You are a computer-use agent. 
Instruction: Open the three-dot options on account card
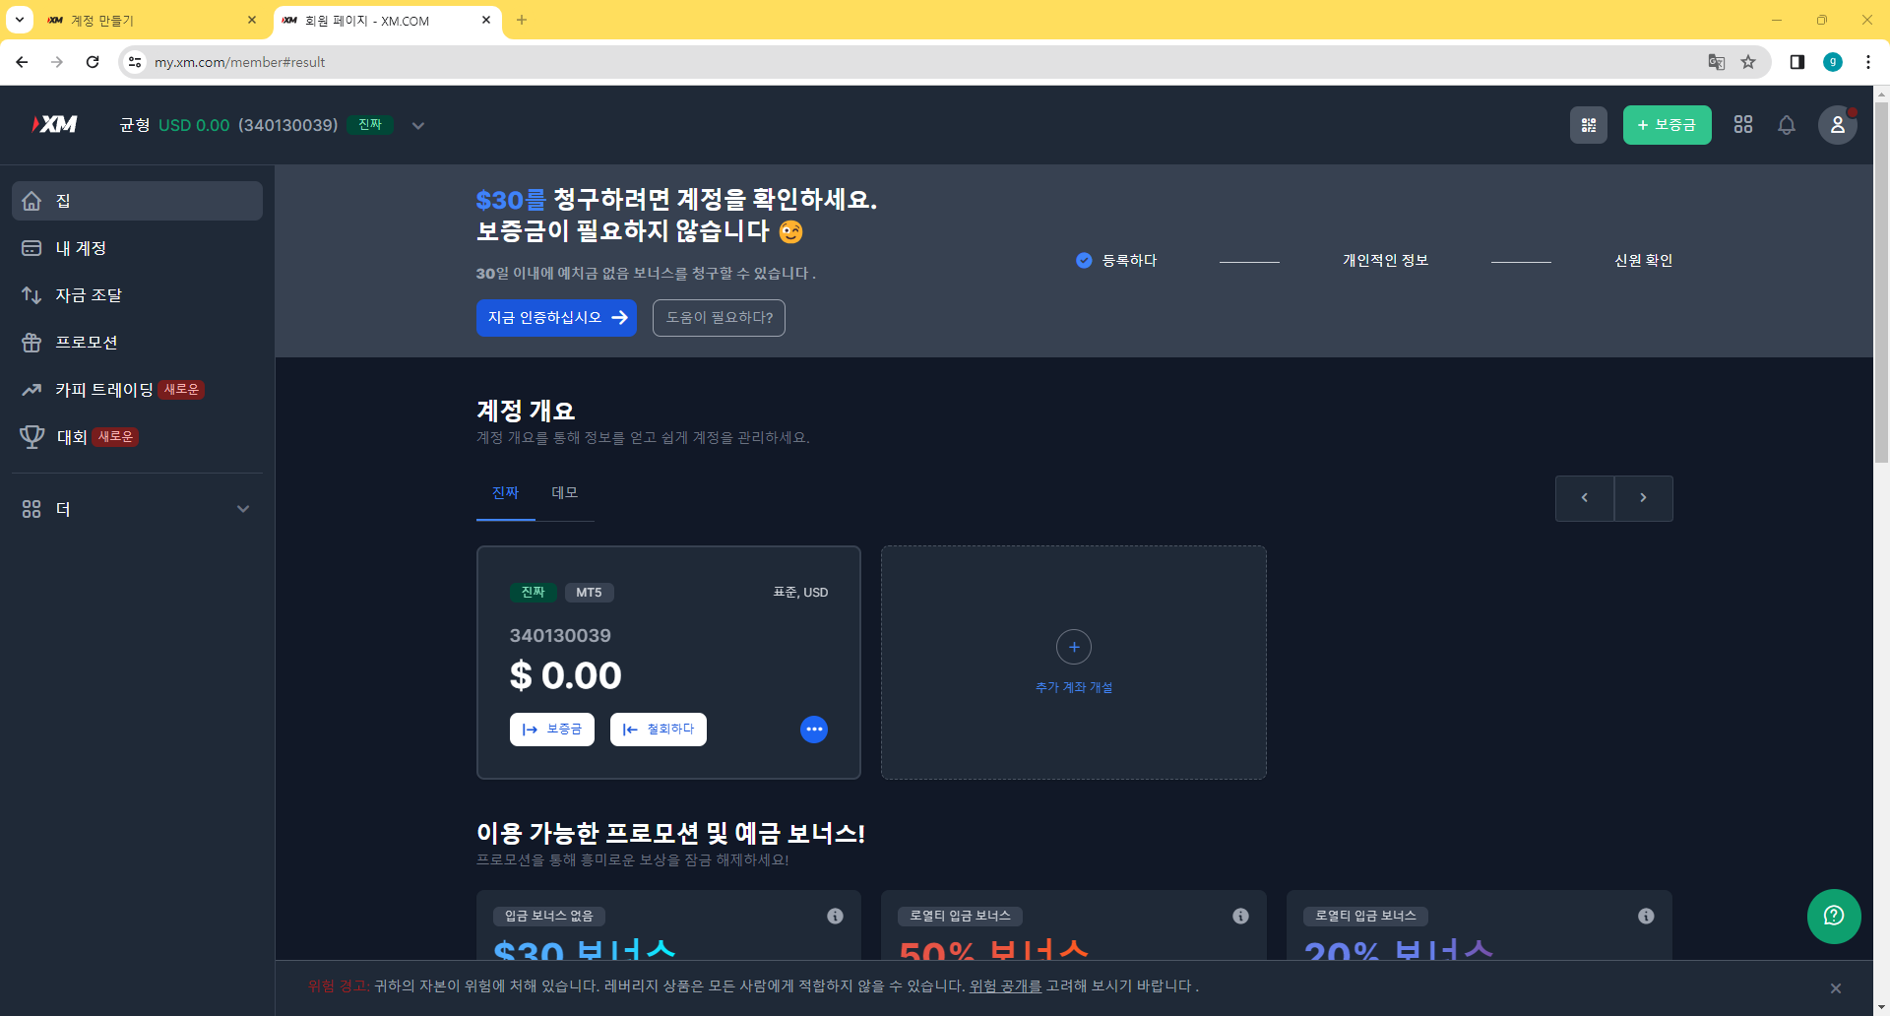point(814,729)
